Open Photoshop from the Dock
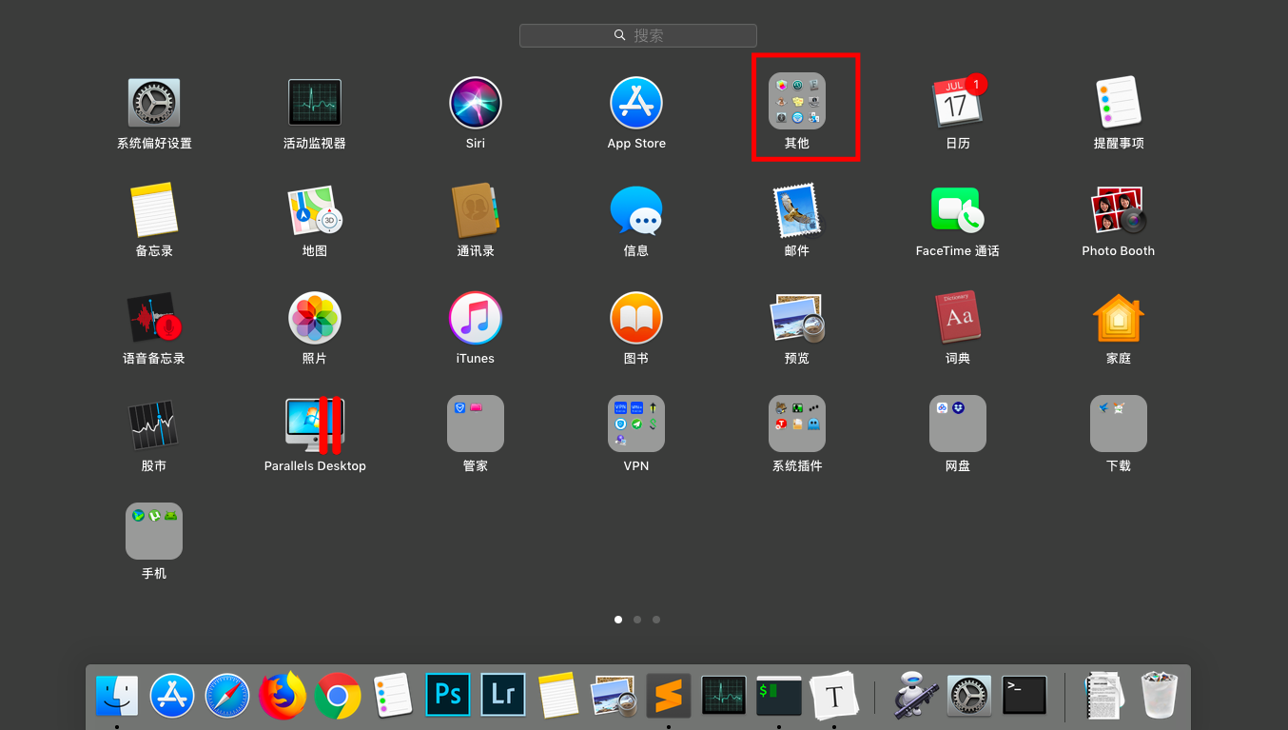Screen dimensions: 1288x730 (448, 696)
